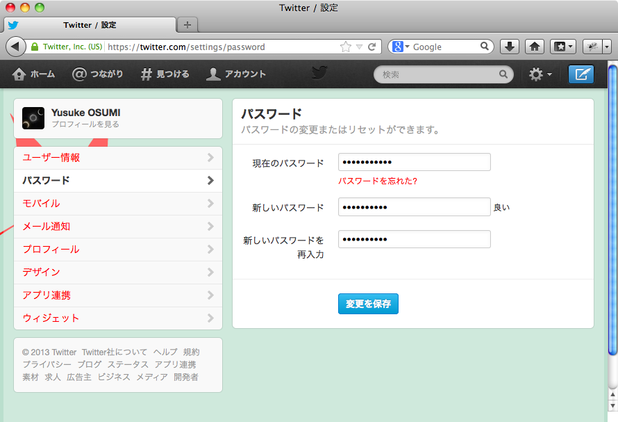Open Yusuke OSUMI profile name link
Image resolution: width=618 pixels, height=422 pixels.
85,113
